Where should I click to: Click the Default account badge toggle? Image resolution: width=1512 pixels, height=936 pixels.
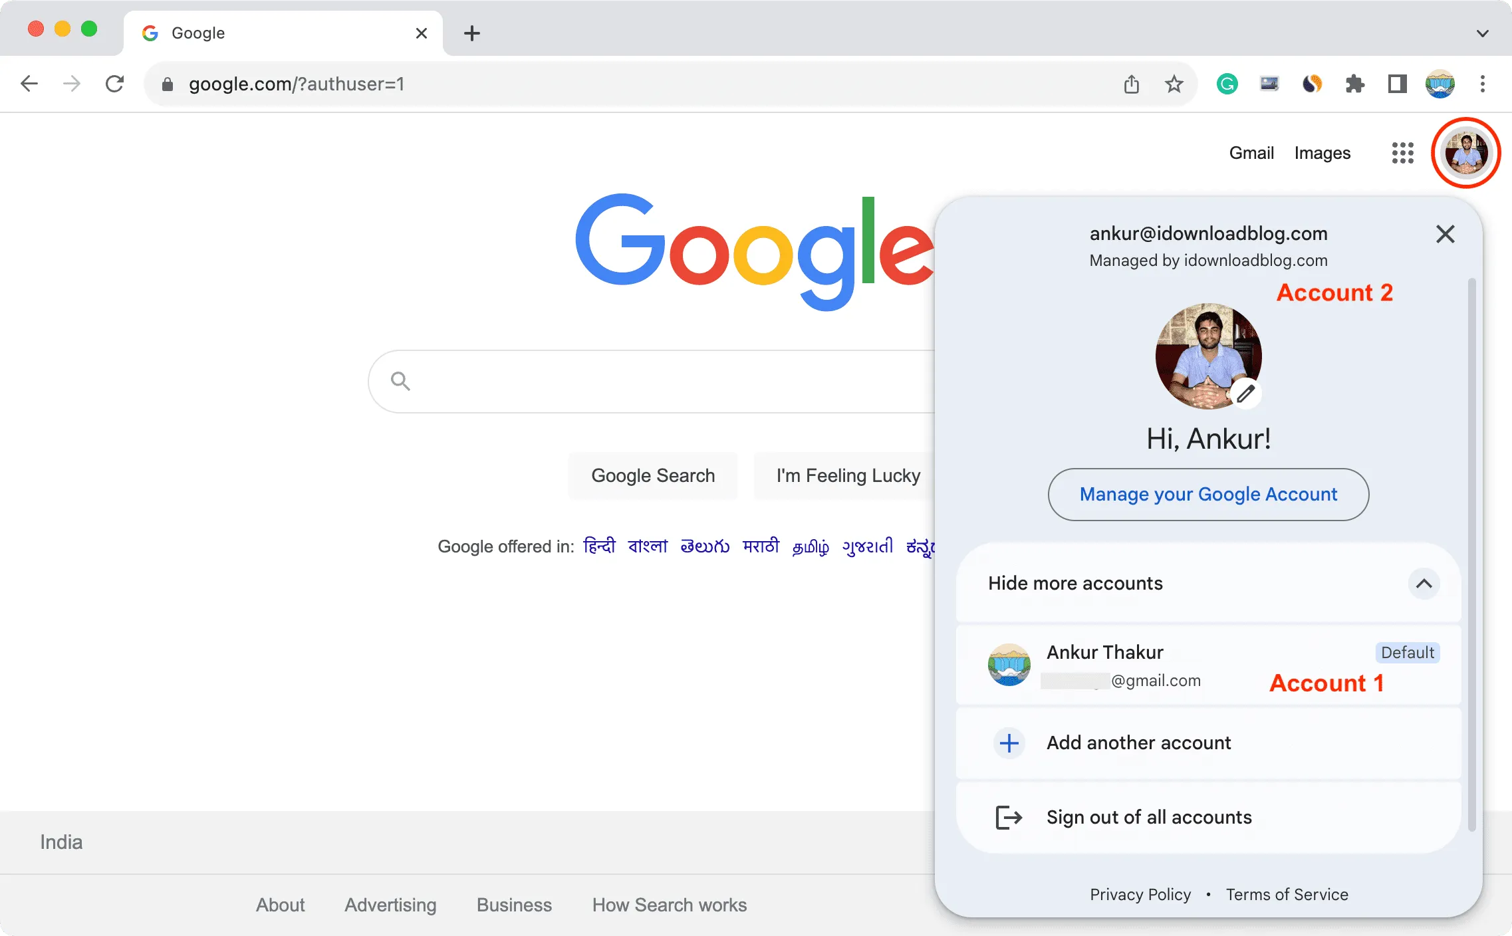coord(1407,652)
